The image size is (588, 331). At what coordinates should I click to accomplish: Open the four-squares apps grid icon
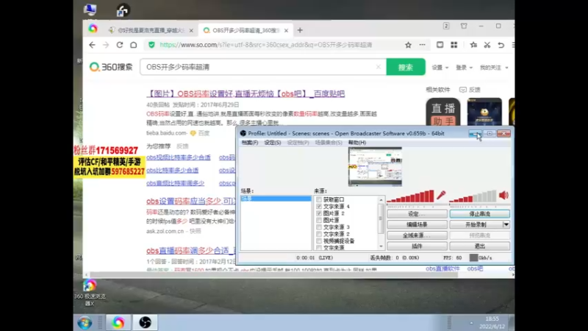pos(454,45)
